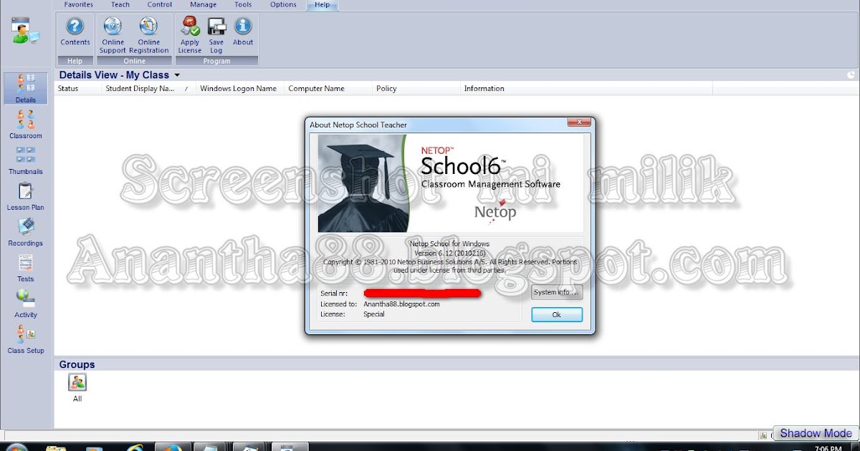The width and height of the screenshot is (860, 451).
Task: Open the Control tab
Action: [x=160, y=4]
